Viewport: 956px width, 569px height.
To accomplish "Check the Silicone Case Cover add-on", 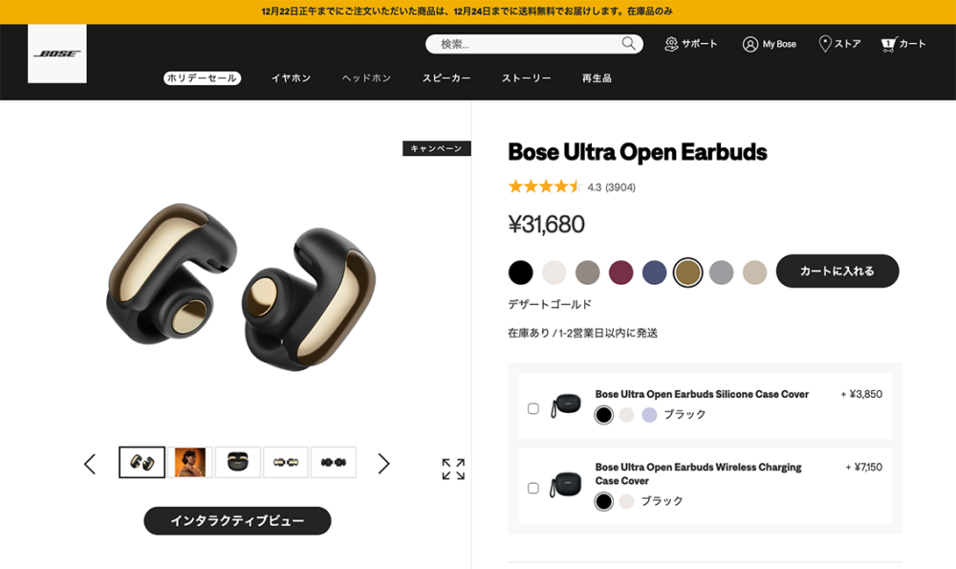I will tap(532, 408).
